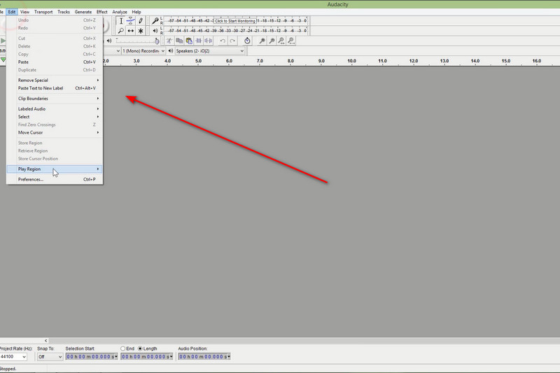Click Paste in the Edit menu
560x373 pixels.
24,62
